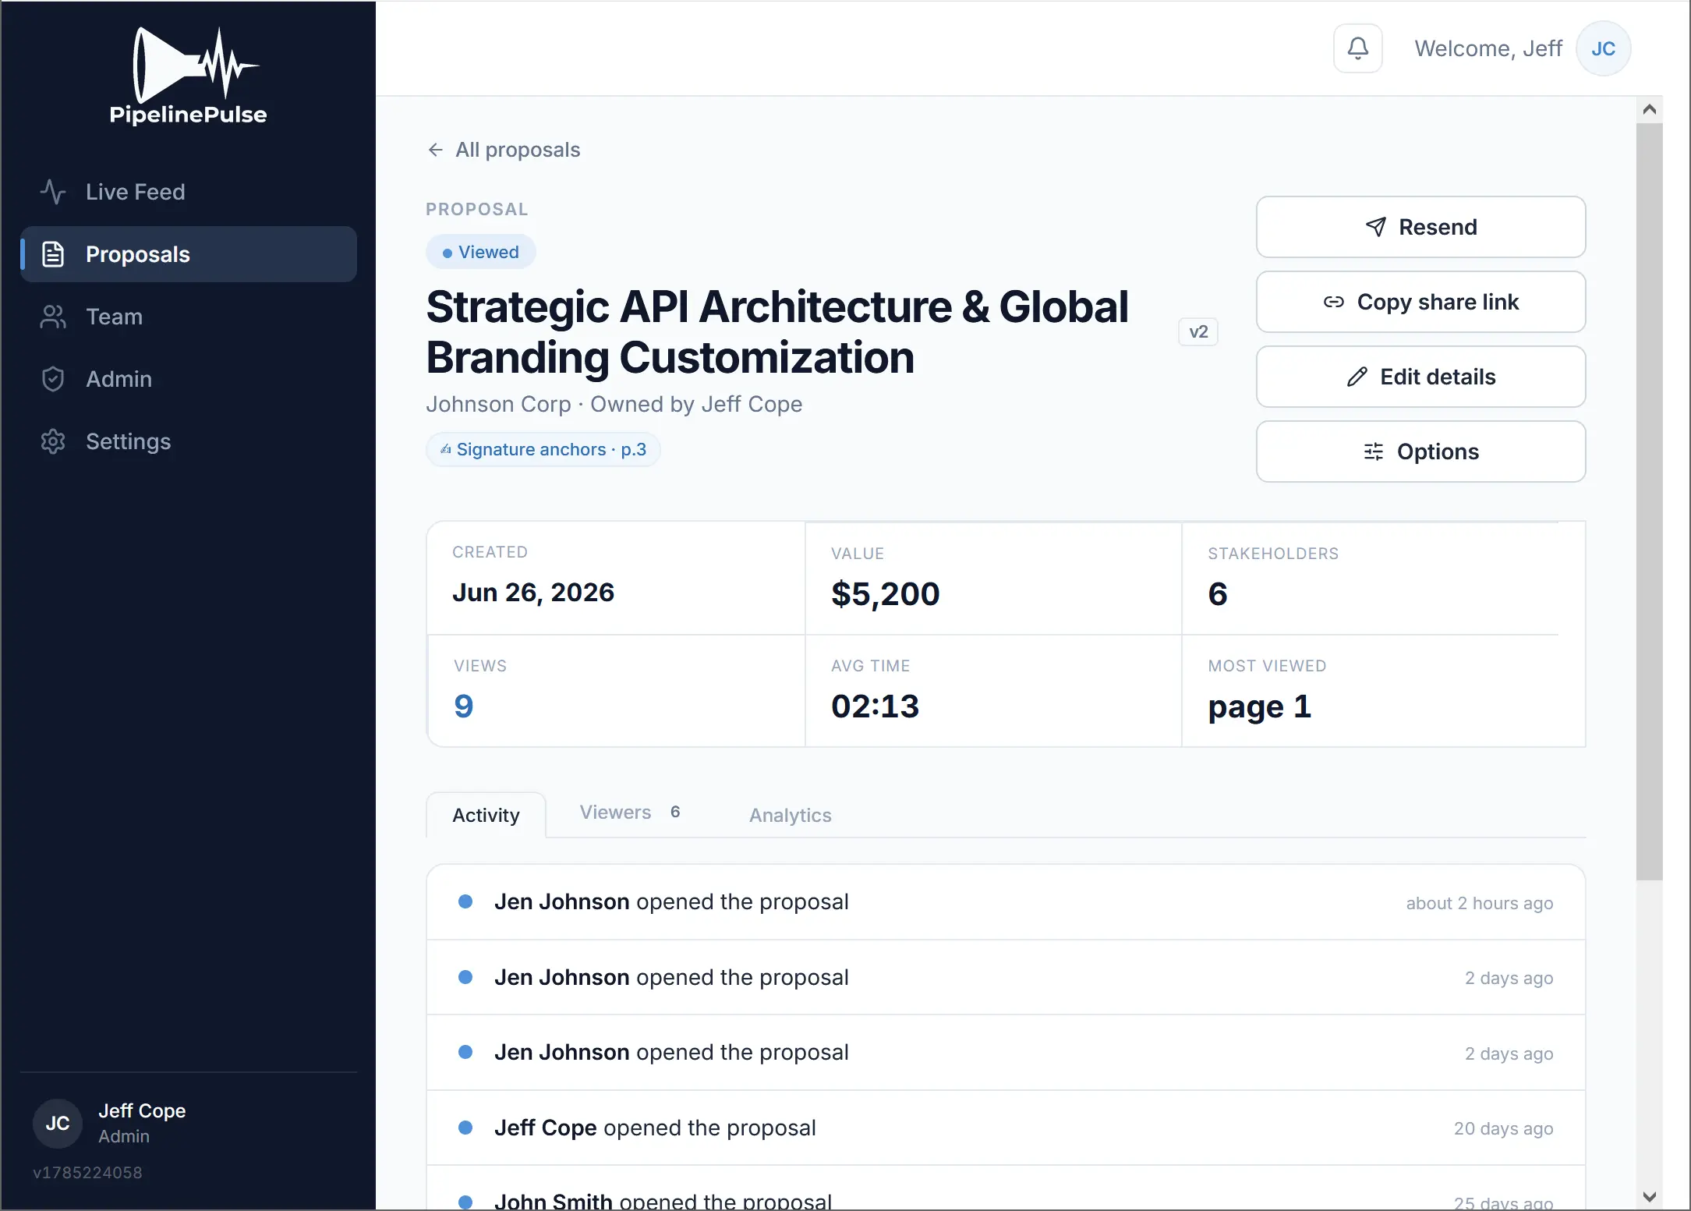Click the Most viewed page 1 value
Screen dimensions: 1691x1211
(x=1260, y=706)
